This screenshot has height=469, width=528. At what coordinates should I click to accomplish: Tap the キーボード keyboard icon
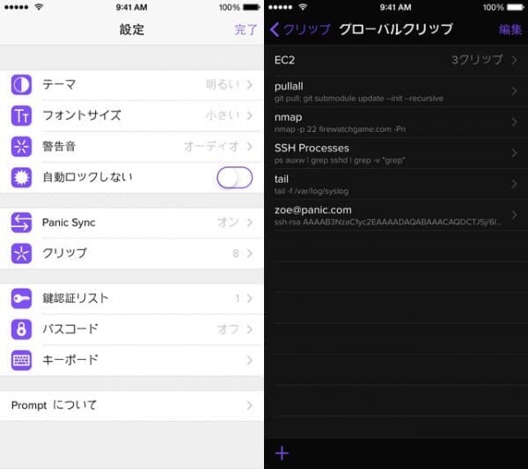[x=21, y=360]
